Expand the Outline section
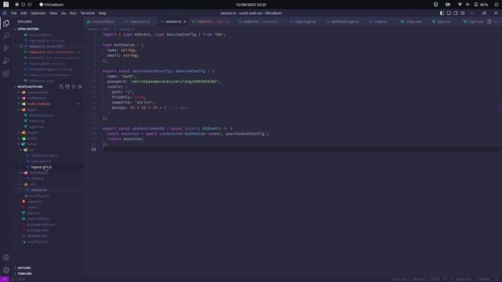502x282 pixels. [24, 268]
